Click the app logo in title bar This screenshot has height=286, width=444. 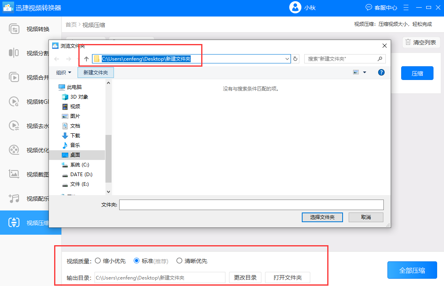pyautogui.click(x=8, y=7)
